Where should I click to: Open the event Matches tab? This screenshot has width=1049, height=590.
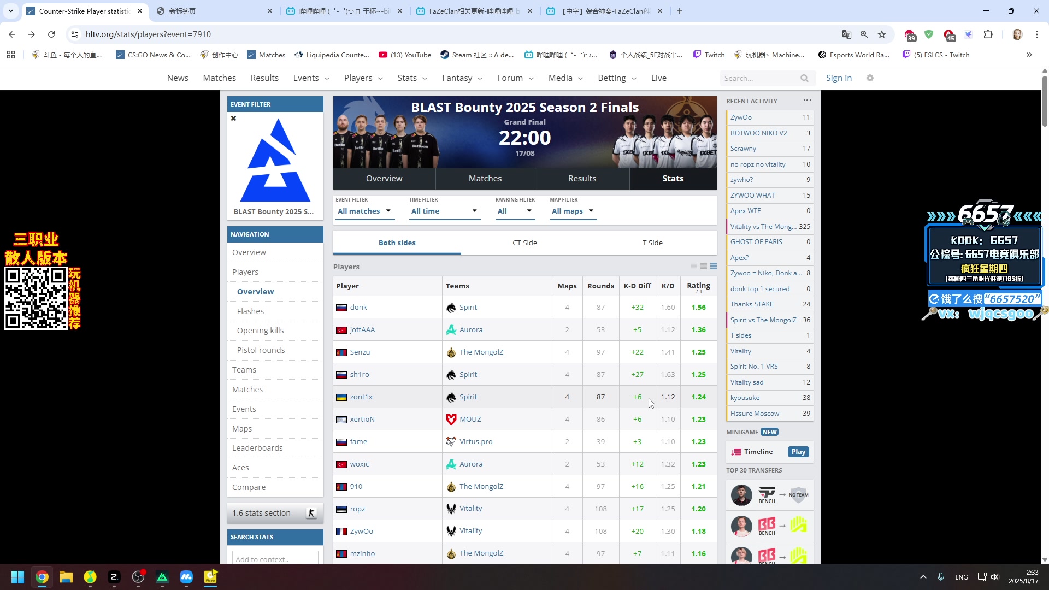(x=485, y=179)
